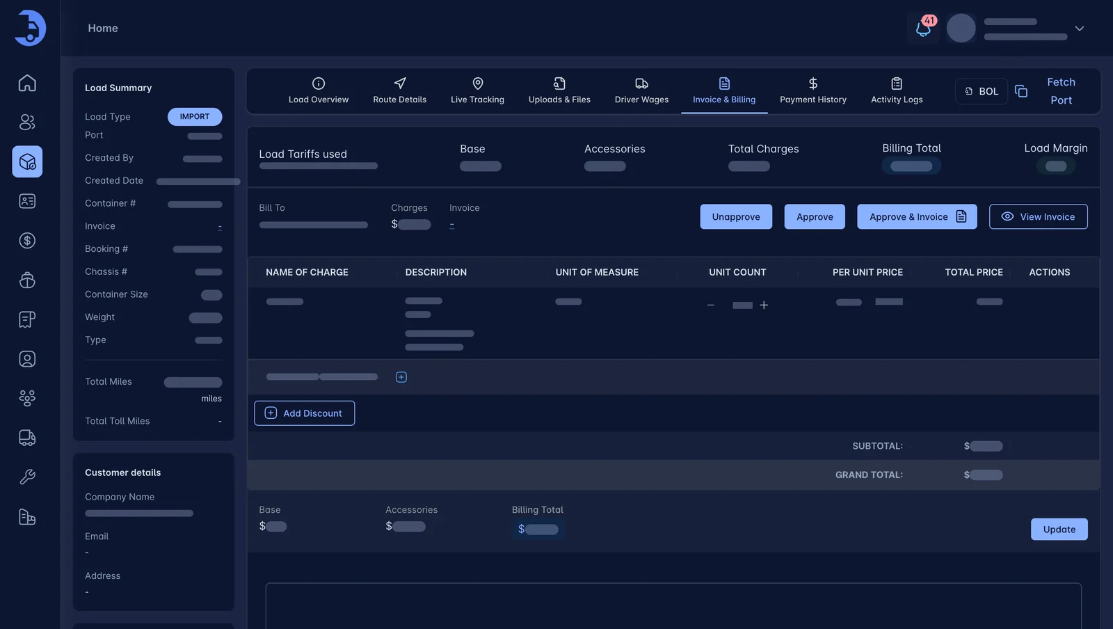The image size is (1113, 629).
Task: Click the Fetch Port link
Action: [1062, 91]
